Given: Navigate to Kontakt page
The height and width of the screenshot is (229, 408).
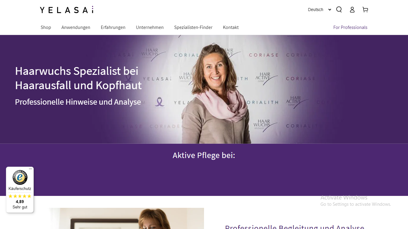Looking at the screenshot, I should 231,27.
